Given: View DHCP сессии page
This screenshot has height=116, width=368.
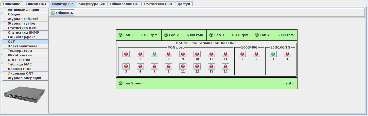Looking at the screenshot, I should pos(25,60).
